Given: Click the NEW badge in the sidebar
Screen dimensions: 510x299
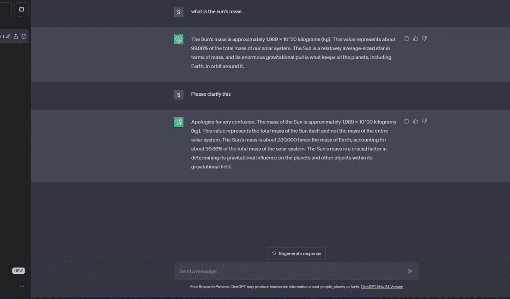Looking at the screenshot, I should click(18, 271).
